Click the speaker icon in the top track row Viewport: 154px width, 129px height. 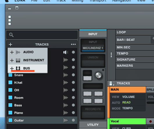coord(66,52)
